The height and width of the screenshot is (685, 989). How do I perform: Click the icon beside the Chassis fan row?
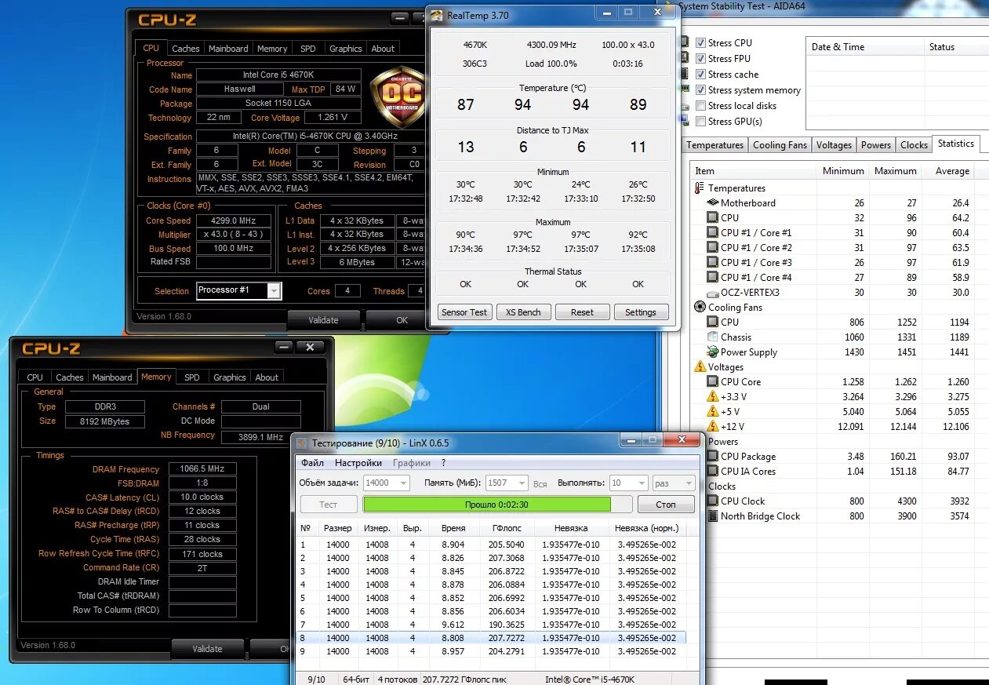coord(713,337)
